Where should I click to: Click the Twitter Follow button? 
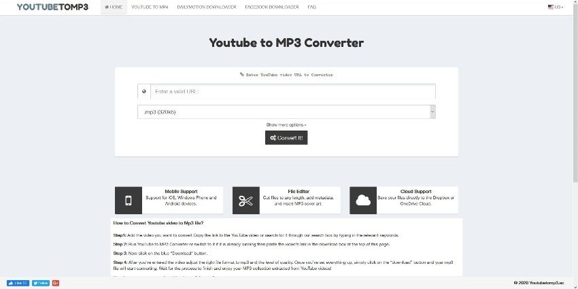pyautogui.click(x=41, y=283)
